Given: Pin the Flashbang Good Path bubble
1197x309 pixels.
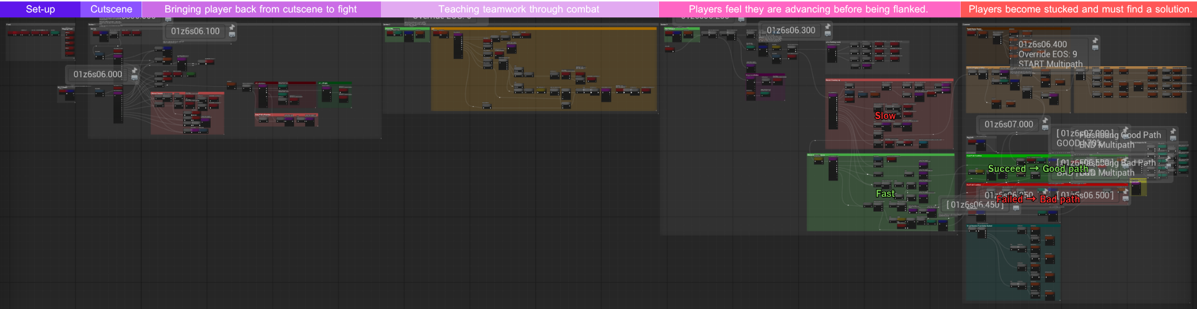Looking at the screenshot, I should coord(1173,131).
